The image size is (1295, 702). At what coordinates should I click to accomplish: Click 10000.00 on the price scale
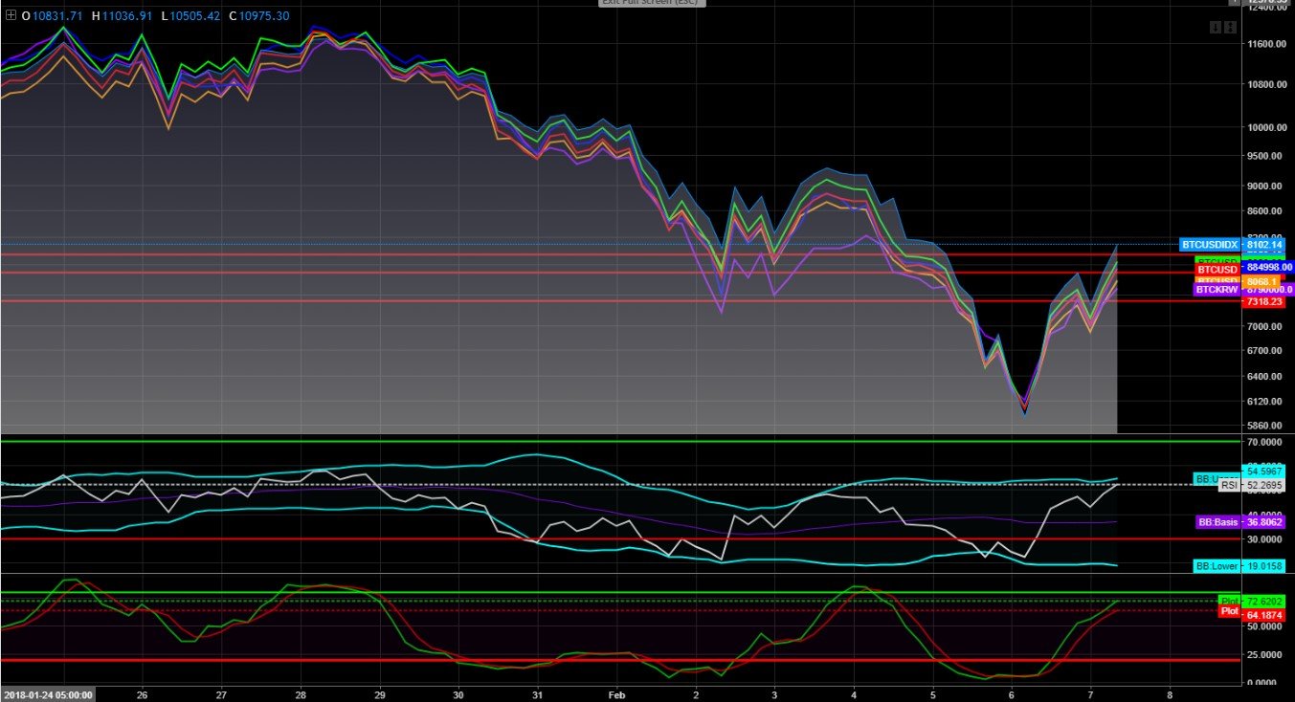coord(1267,127)
